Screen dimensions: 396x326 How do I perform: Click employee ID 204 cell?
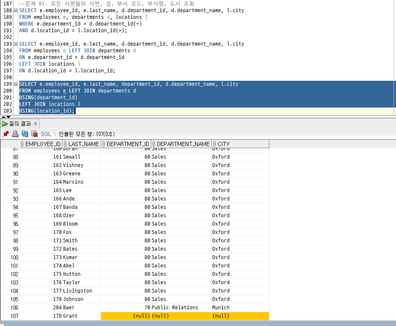41,307
